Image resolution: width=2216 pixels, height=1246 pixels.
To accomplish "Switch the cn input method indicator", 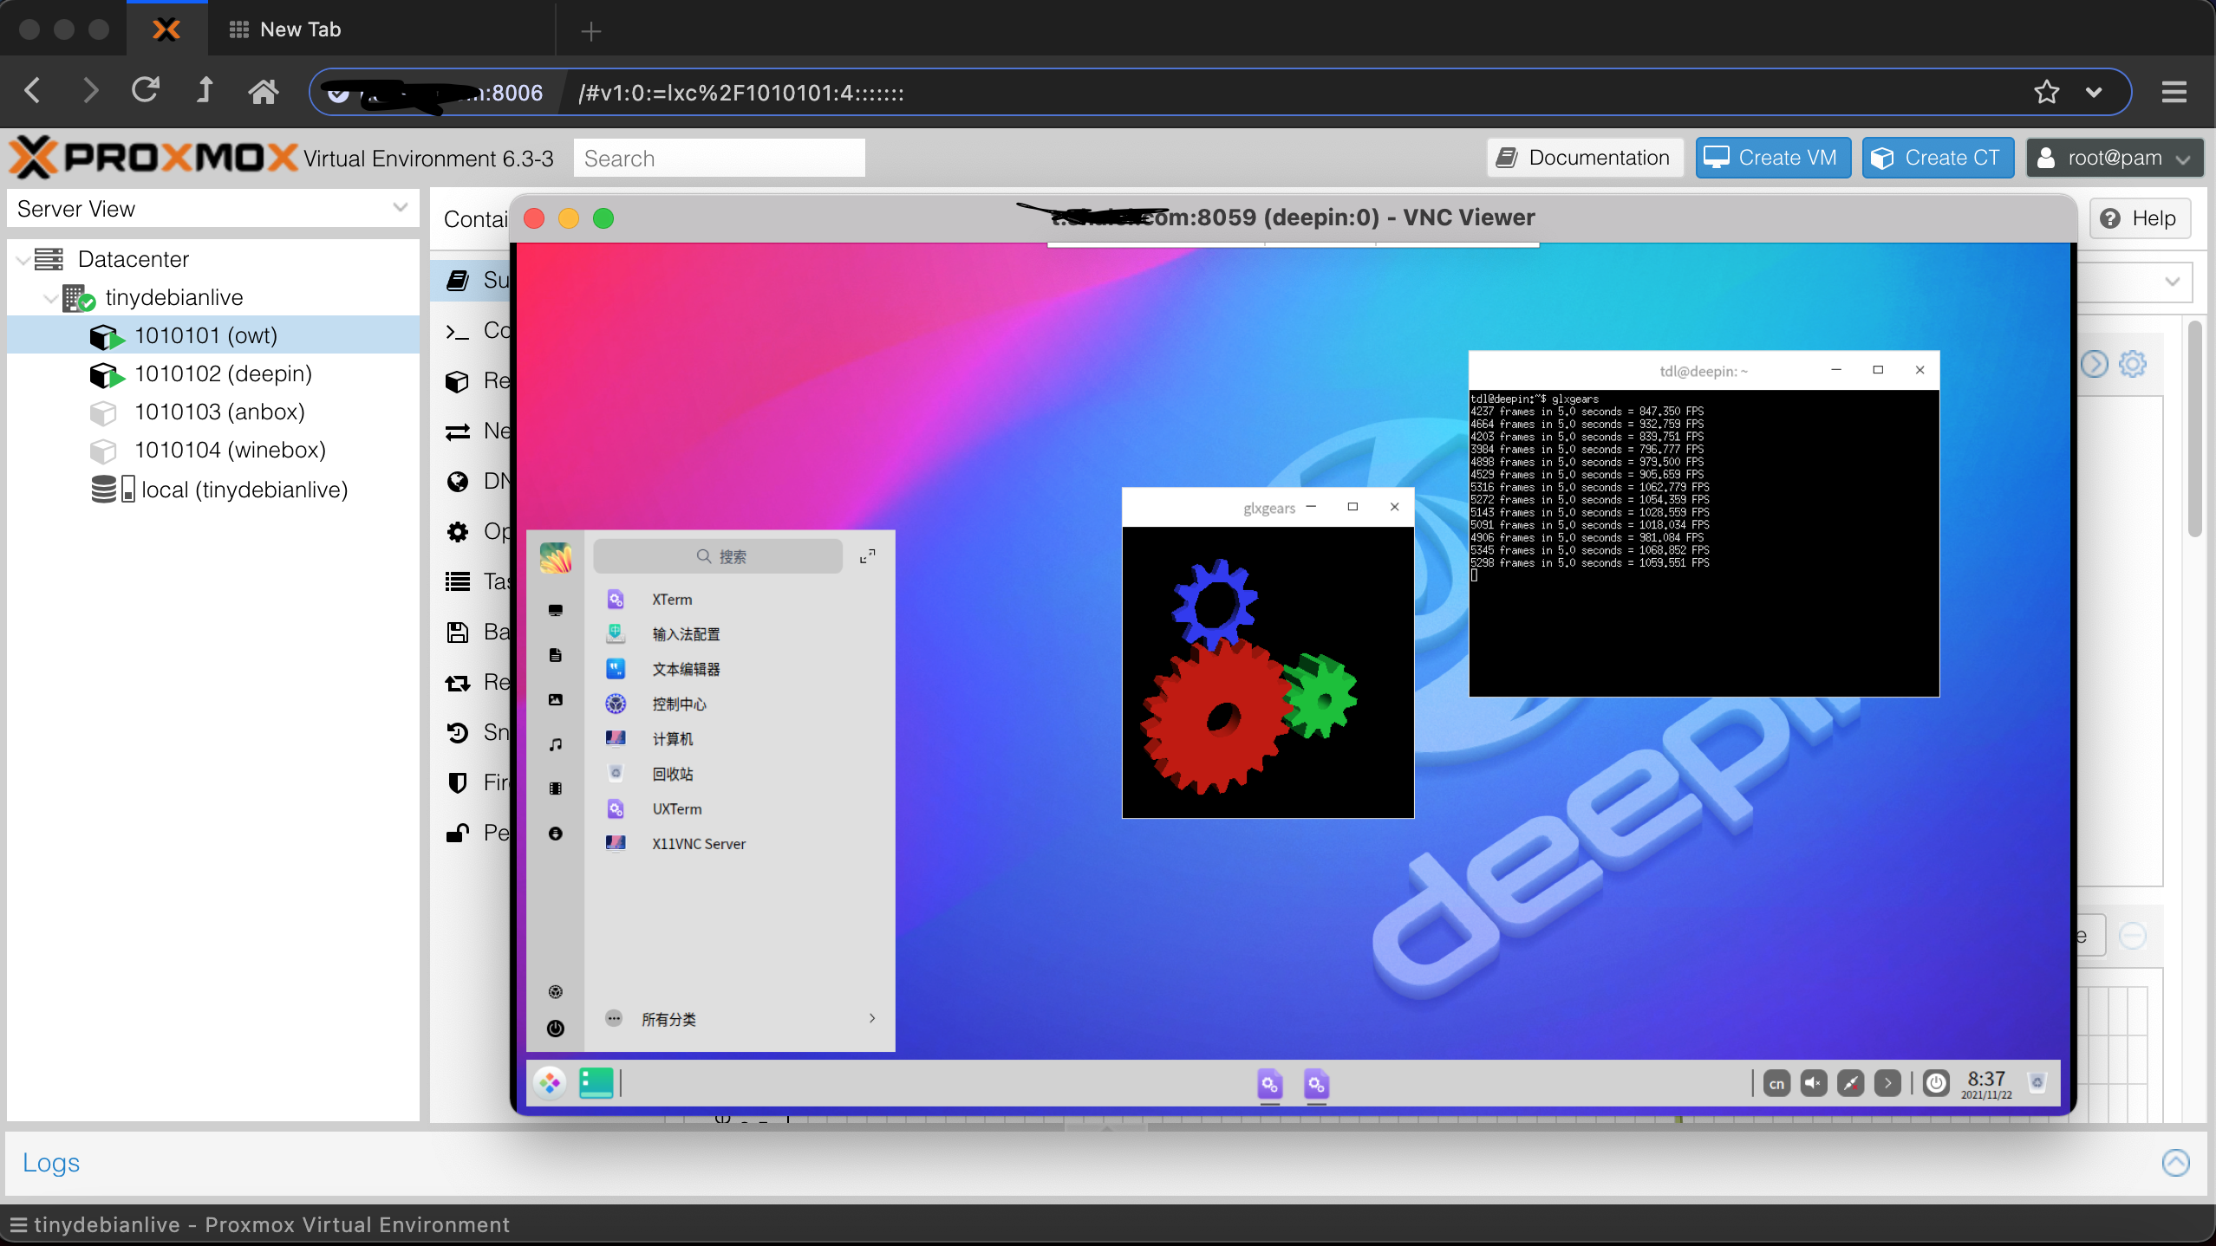I will (x=1776, y=1083).
